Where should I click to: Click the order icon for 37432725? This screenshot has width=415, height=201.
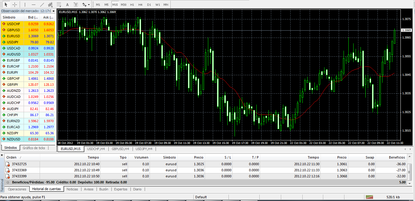pyautogui.click(x=8, y=164)
